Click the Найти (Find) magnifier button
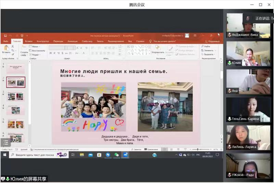Screen dimensions: 274x183 (206, 46)
